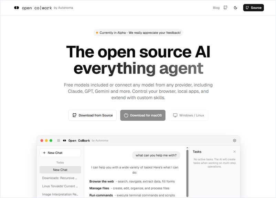Click the open co|work logo icon

point(17,8)
